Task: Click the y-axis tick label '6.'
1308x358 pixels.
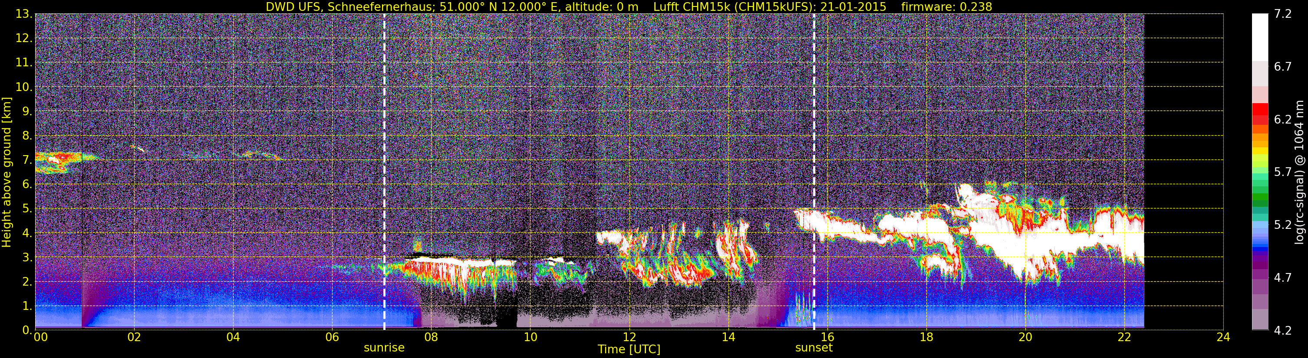Action: click(27, 184)
